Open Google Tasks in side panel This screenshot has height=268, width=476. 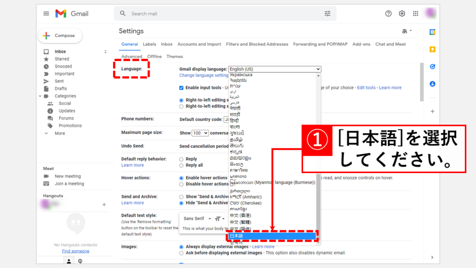[432, 67]
